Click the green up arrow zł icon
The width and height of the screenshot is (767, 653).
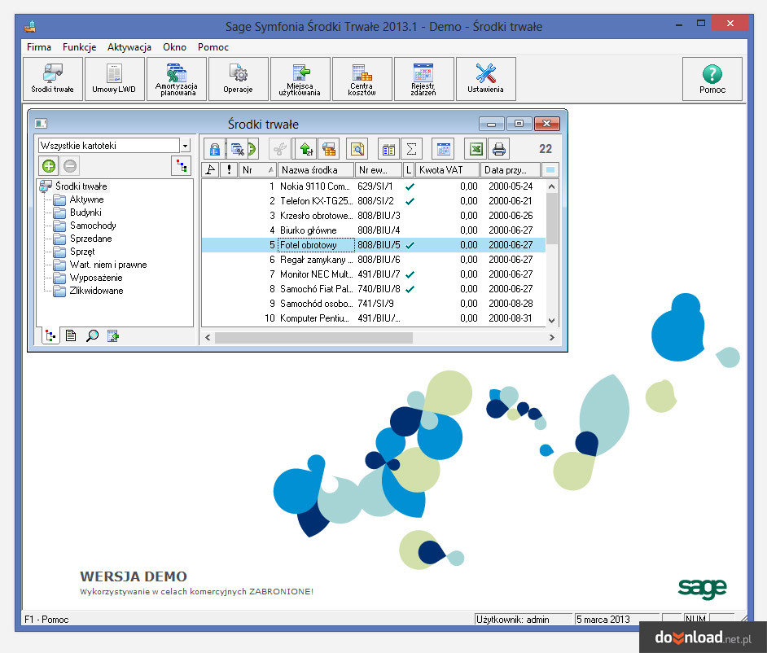coord(306,149)
